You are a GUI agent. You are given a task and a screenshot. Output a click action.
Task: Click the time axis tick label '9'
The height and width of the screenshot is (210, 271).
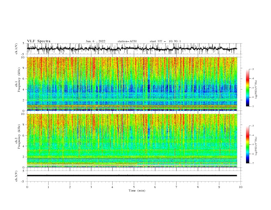click(x=219, y=187)
